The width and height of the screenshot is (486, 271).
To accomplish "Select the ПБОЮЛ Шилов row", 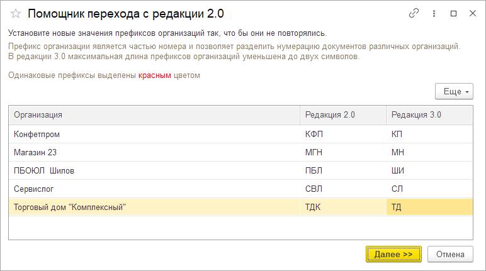I will pos(154,171).
